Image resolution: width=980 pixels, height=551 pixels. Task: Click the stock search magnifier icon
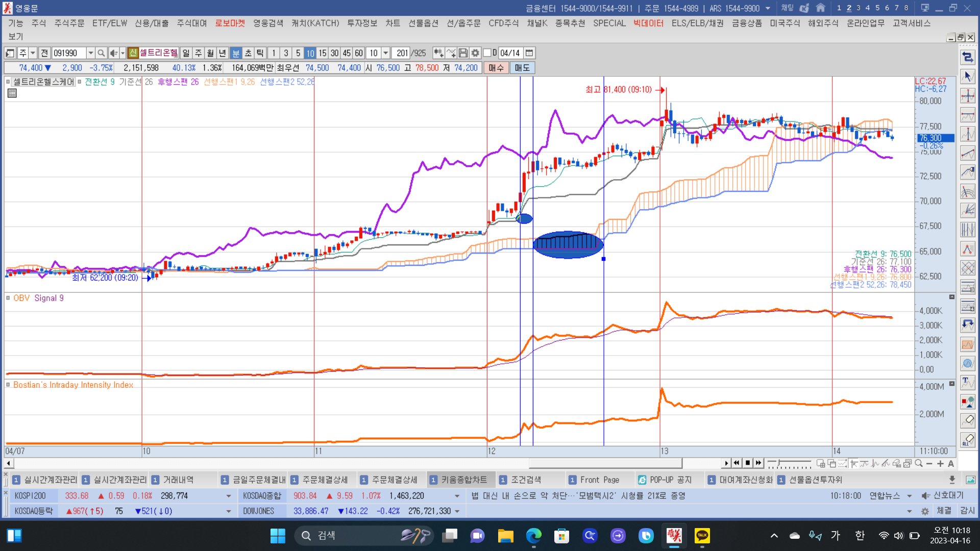tap(101, 53)
